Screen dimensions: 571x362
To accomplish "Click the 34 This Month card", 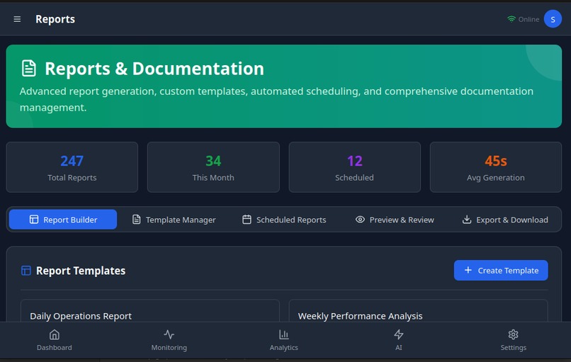I will 213,167.
